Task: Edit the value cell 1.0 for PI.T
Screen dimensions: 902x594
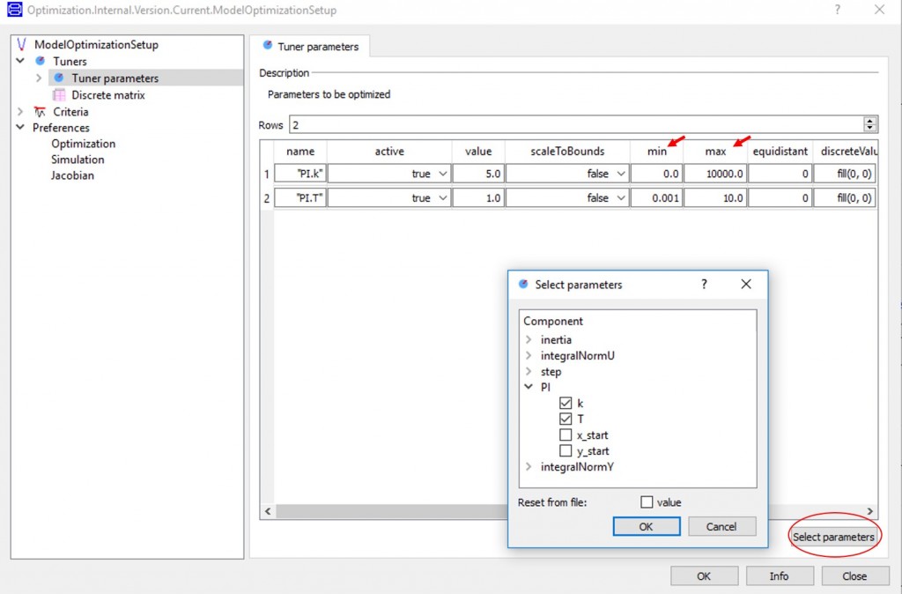Action: 478,198
